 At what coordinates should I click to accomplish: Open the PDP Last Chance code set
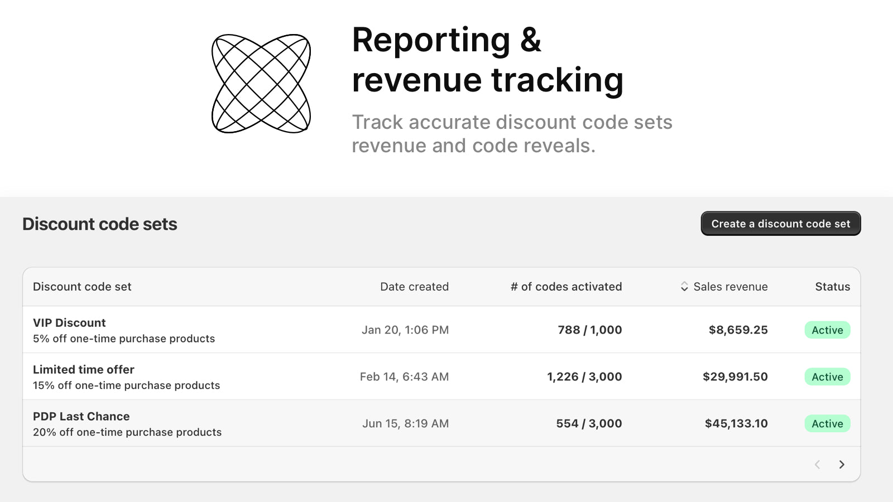pos(81,417)
